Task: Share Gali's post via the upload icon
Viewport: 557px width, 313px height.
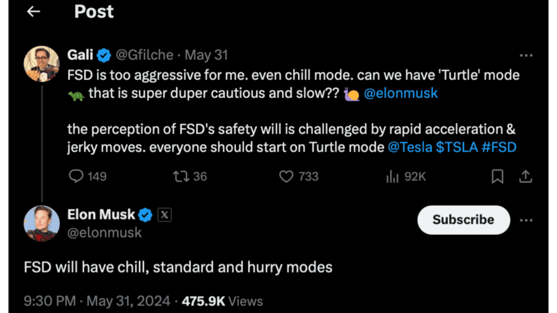Action: [525, 177]
